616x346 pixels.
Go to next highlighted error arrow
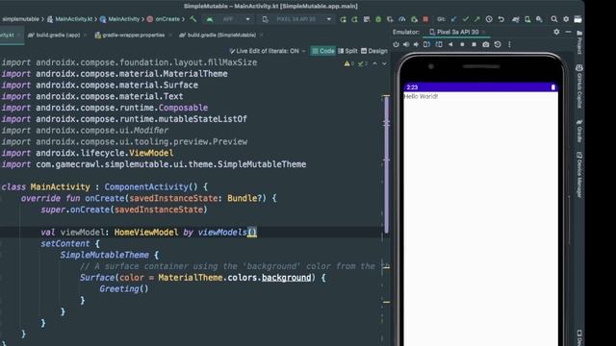384,63
